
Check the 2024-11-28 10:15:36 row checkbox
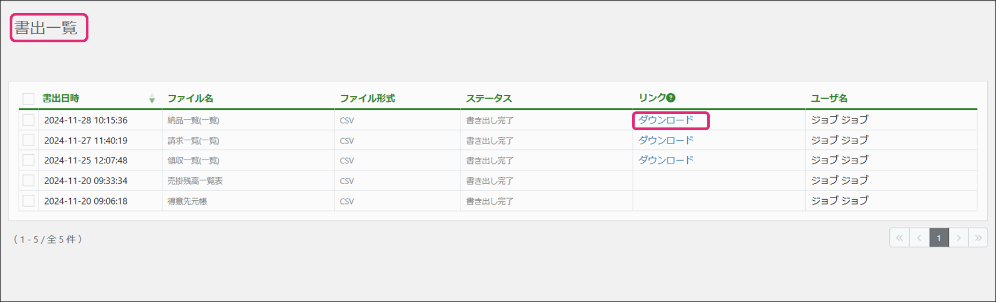click(x=28, y=120)
